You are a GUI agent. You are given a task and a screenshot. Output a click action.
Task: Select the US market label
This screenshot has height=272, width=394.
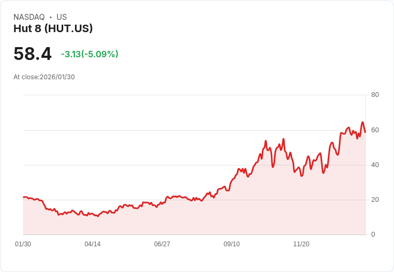coord(62,17)
